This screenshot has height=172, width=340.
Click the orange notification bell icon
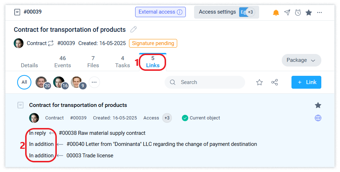[x=276, y=13]
